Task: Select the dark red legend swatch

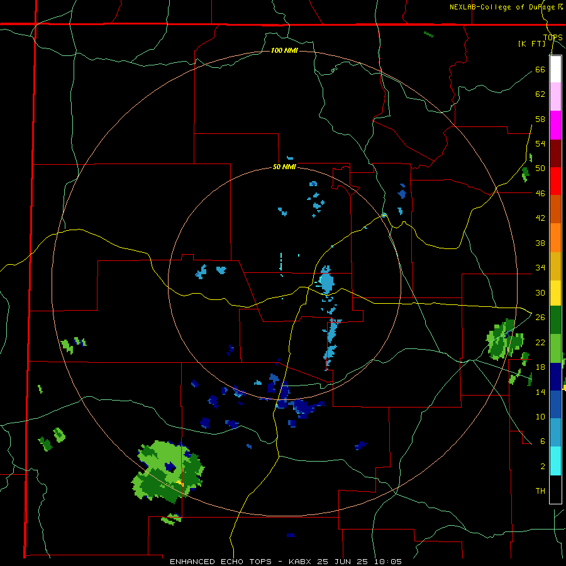Action: click(x=555, y=153)
